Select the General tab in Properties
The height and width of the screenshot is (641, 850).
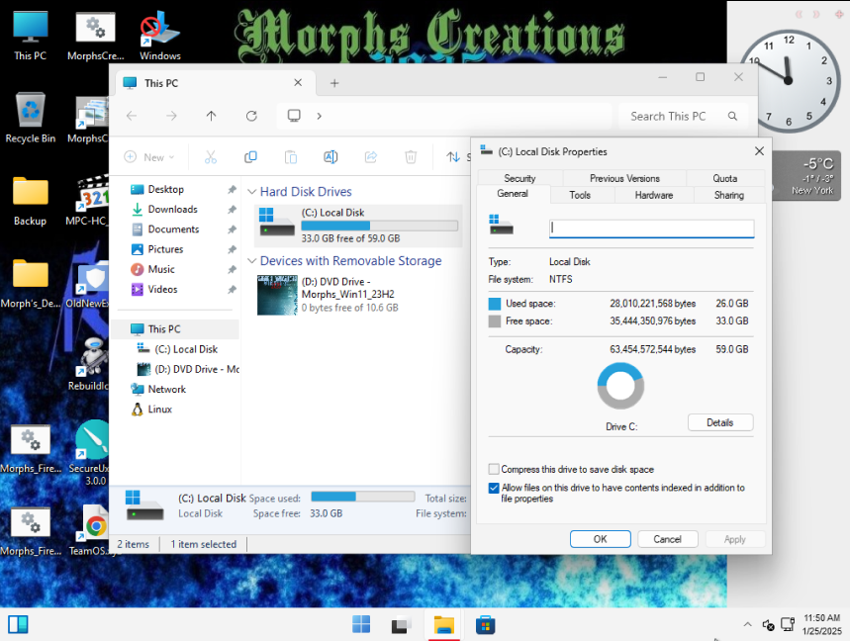coord(513,194)
